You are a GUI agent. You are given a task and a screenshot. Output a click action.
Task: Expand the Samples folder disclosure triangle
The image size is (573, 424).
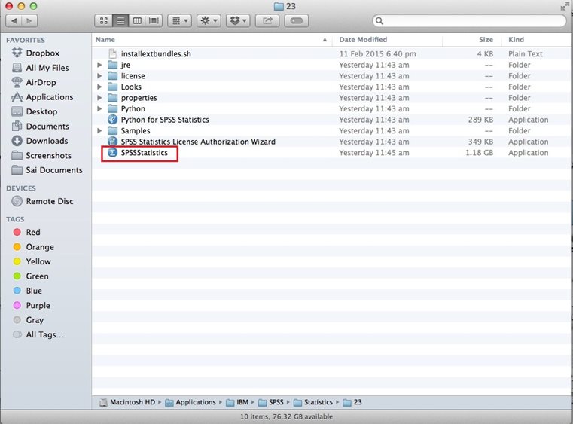100,131
